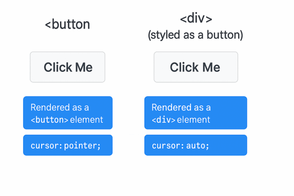
Task: Click the 'cursor:' property before pointer
Action: coord(47,146)
